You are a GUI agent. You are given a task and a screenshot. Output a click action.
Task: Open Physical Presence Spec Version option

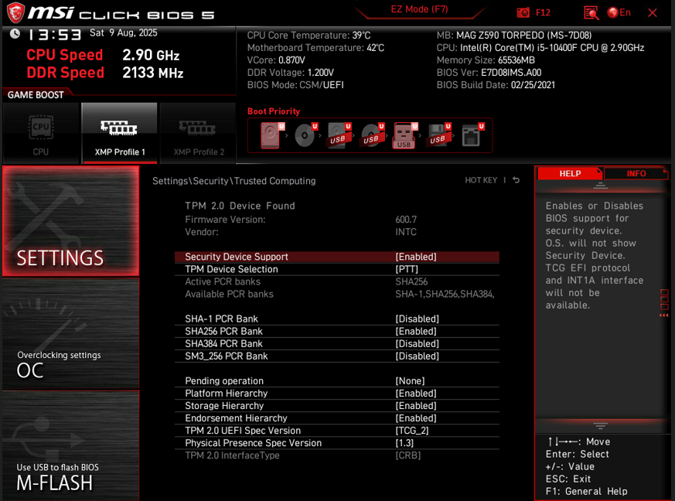point(337,443)
